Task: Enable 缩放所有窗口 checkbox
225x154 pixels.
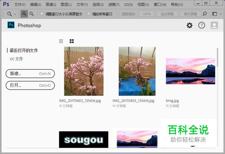Action: 89,14
